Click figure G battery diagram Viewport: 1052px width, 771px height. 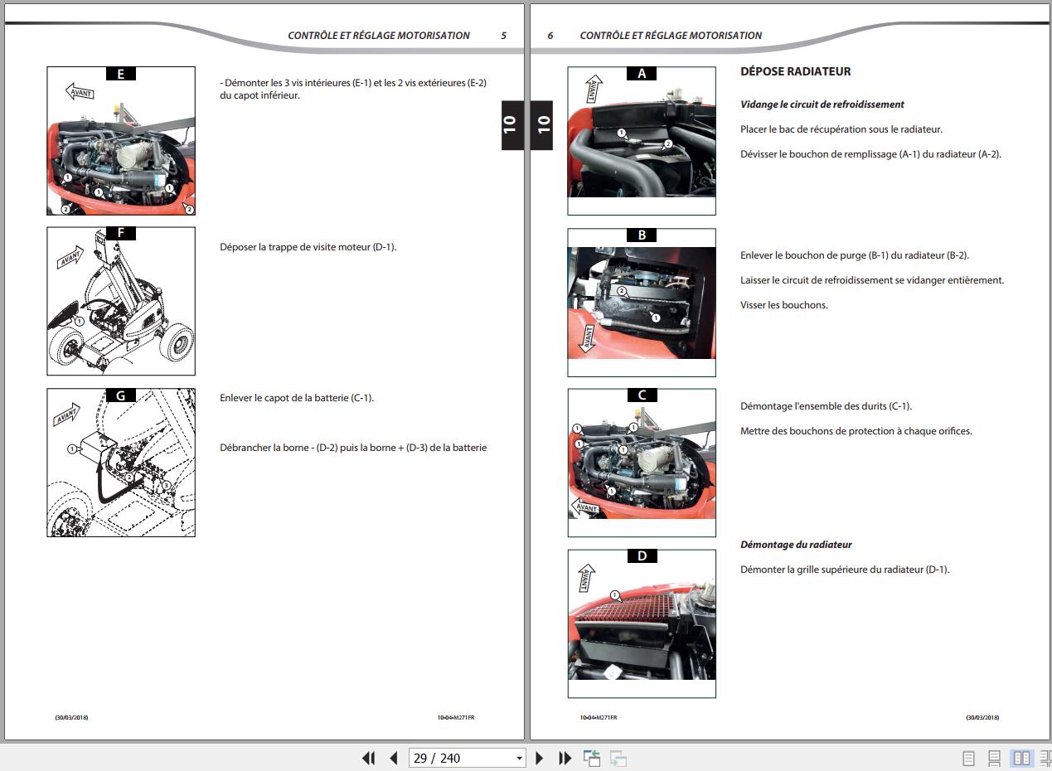pyautogui.click(x=121, y=462)
